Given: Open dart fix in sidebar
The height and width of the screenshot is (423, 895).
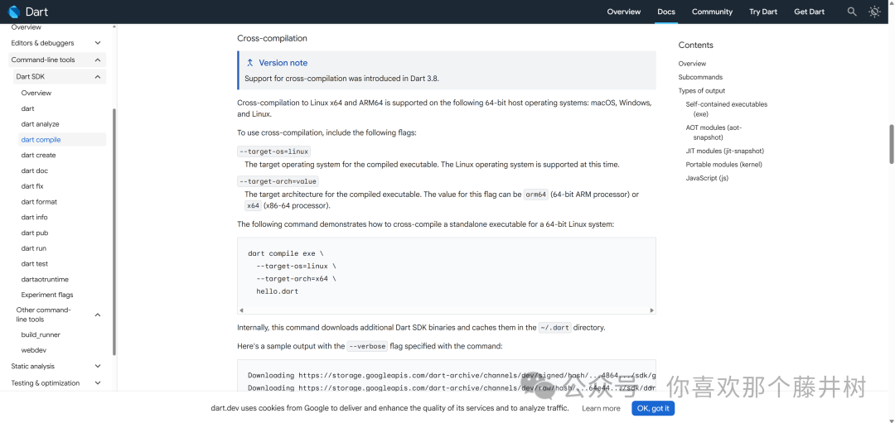Looking at the screenshot, I should point(32,186).
